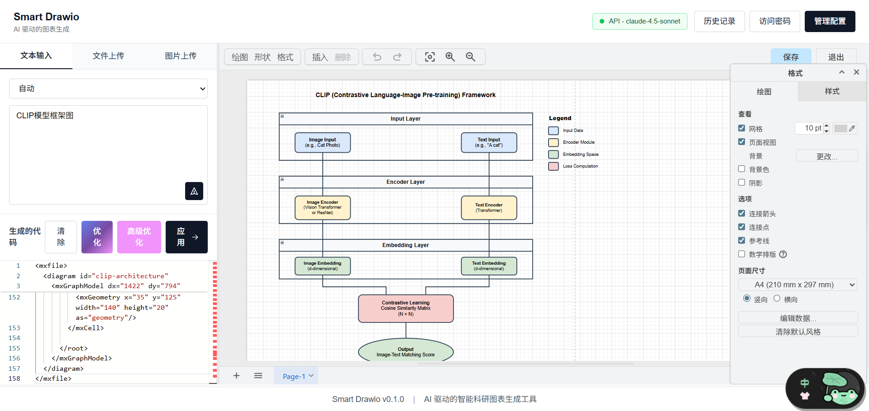
Task: Collapse the Encoder Layer container
Action: pyautogui.click(x=282, y=179)
